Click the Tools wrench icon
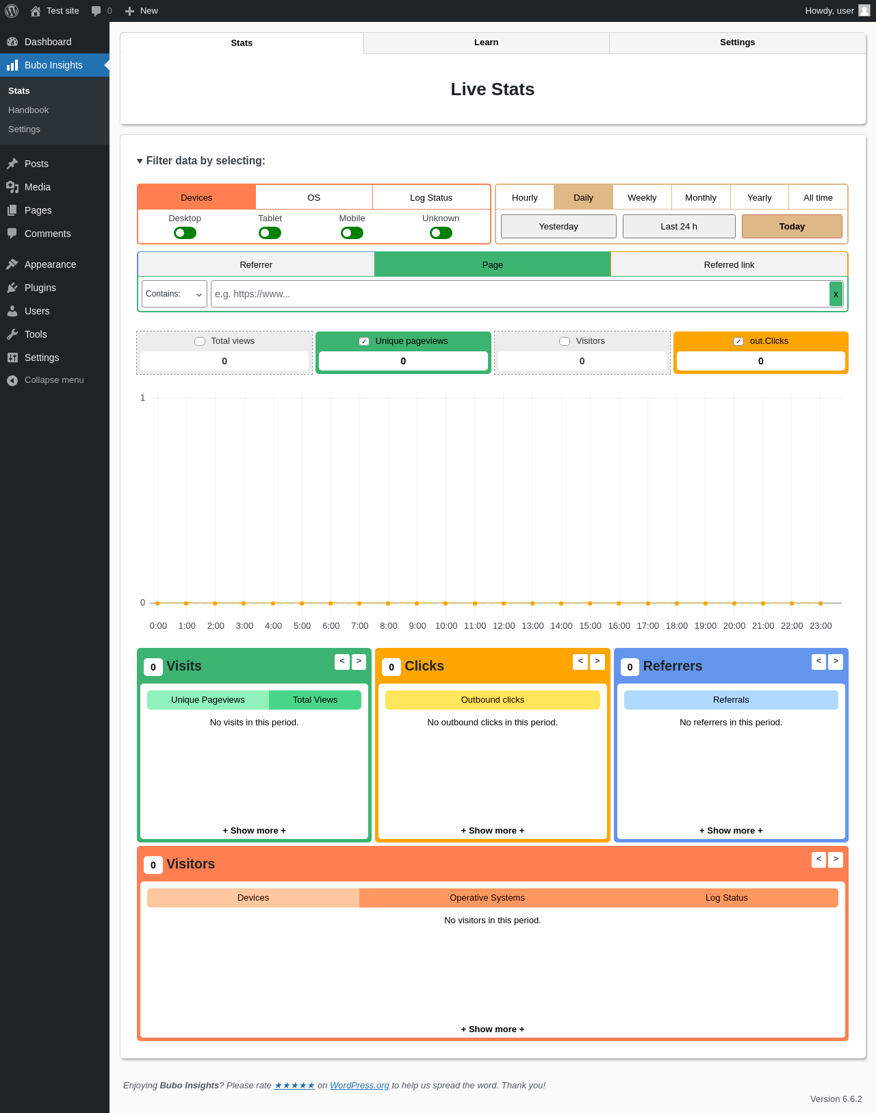 pyautogui.click(x=12, y=334)
